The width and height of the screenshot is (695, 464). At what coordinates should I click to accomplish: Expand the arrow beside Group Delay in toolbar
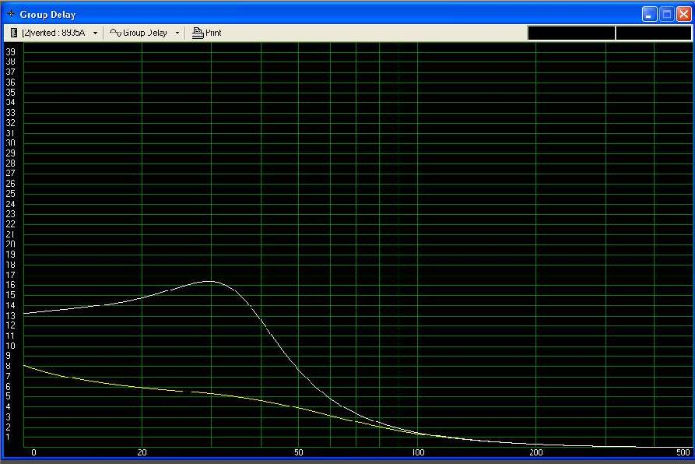pyautogui.click(x=177, y=33)
